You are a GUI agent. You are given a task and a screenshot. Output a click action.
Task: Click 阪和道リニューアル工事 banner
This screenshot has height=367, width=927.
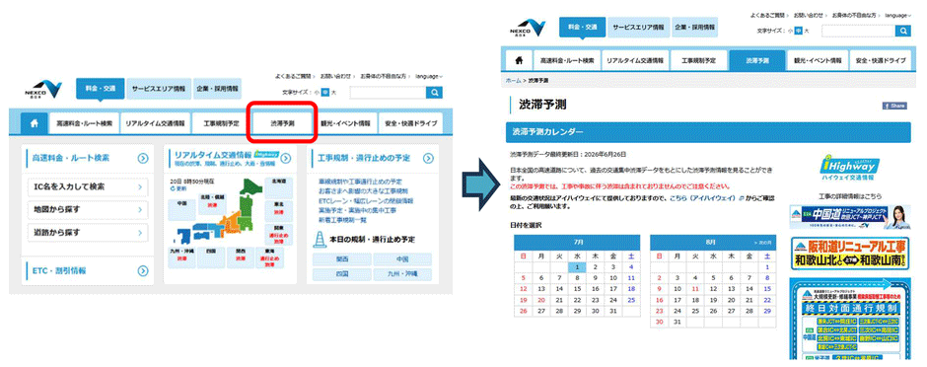tap(850, 255)
